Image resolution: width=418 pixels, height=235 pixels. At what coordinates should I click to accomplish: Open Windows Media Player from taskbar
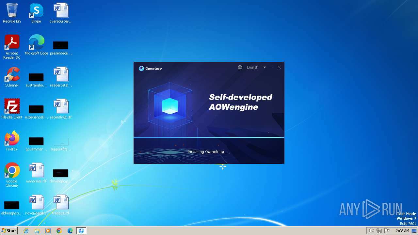click(x=48, y=231)
